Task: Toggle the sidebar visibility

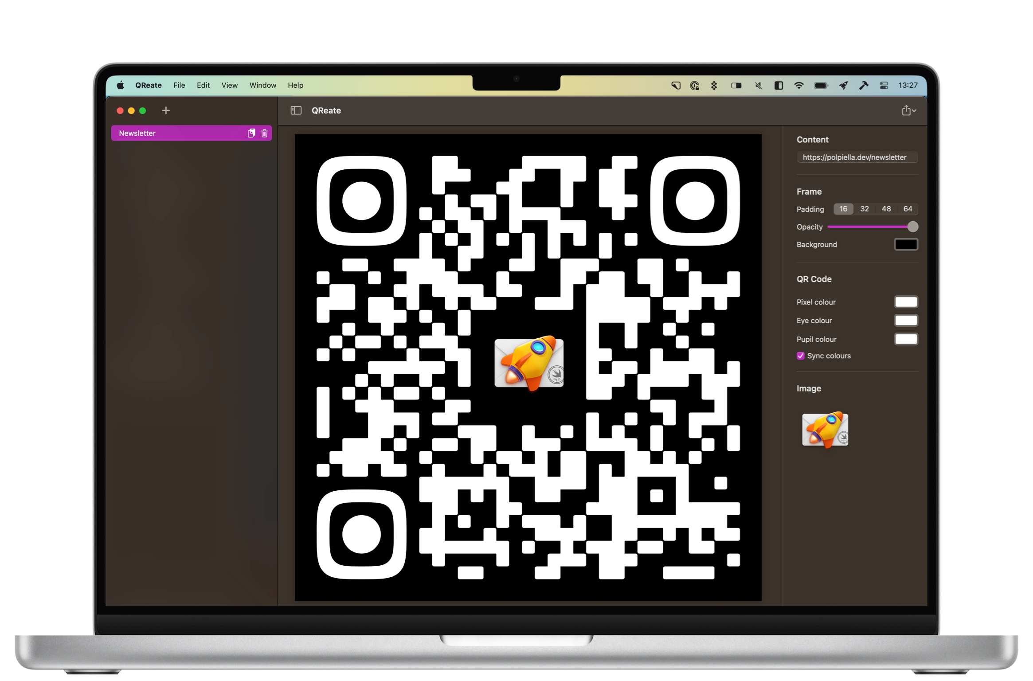Action: (x=296, y=110)
